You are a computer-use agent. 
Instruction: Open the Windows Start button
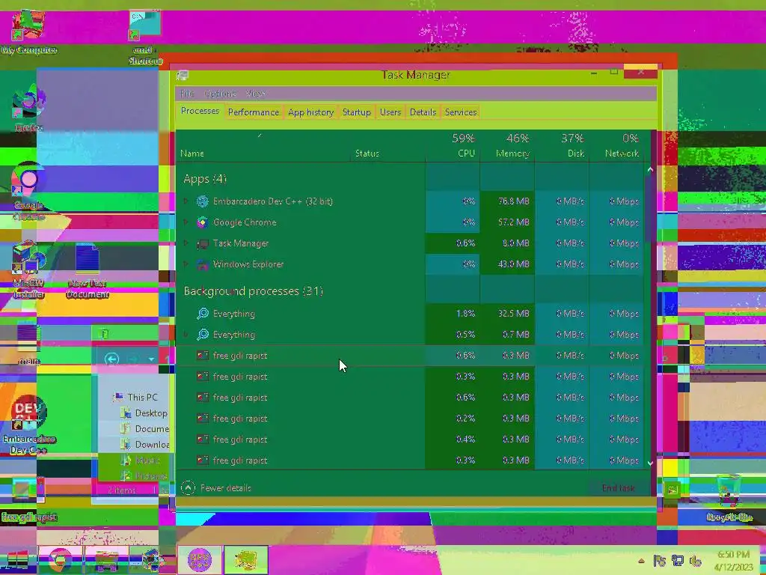click(16, 560)
